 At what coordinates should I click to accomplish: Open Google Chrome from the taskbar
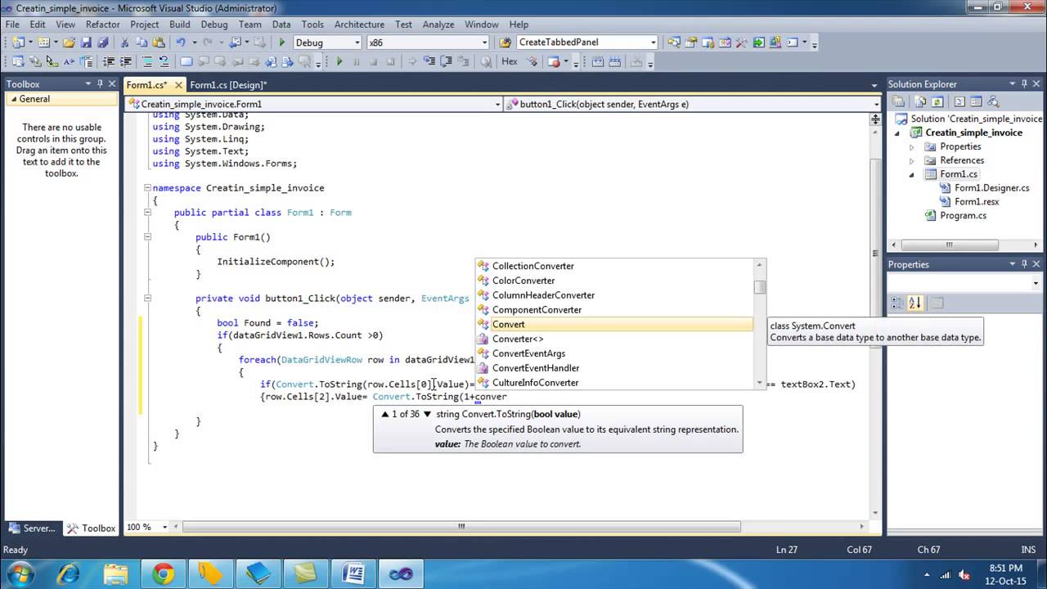pos(163,574)
